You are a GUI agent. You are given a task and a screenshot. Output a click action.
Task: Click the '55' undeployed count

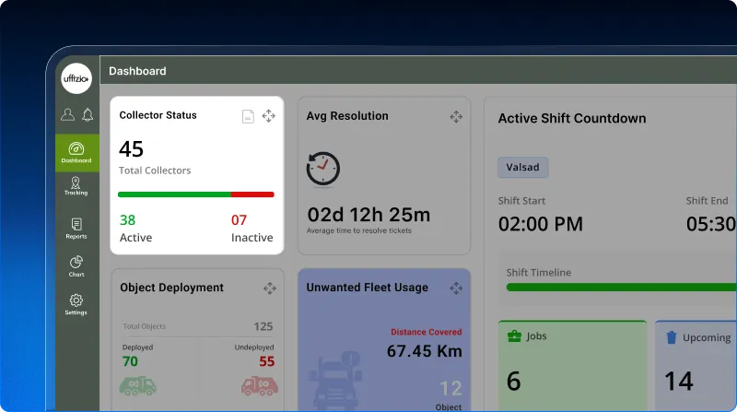[x=266, y=361]
